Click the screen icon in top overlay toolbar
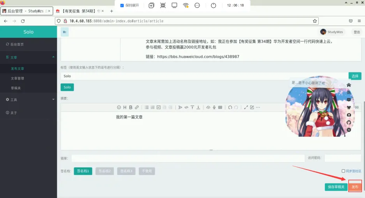The image size is (365, 198). pos(174,5)
